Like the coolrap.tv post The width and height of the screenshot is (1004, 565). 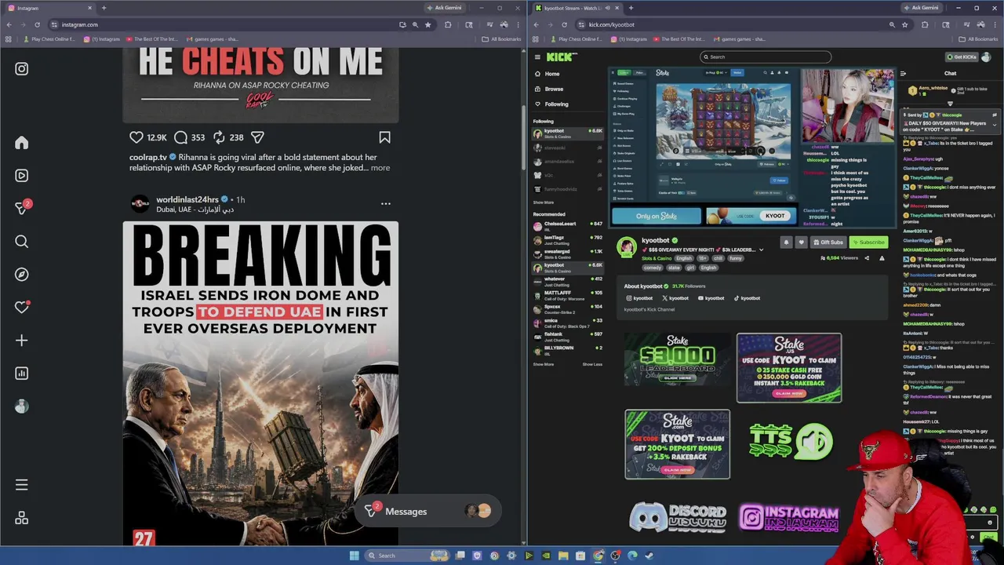click(136, 137)
